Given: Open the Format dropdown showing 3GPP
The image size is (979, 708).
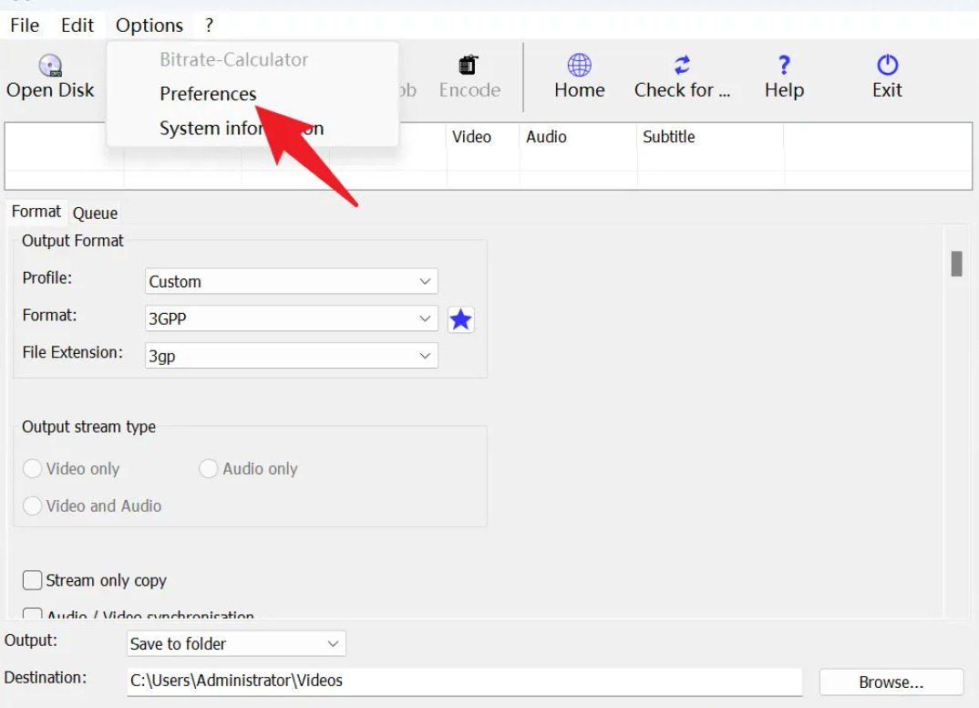Looking at the screenshot, I should tap(292, 318).
